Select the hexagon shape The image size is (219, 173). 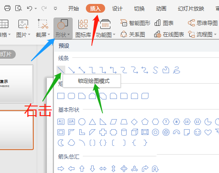(155, 122)
